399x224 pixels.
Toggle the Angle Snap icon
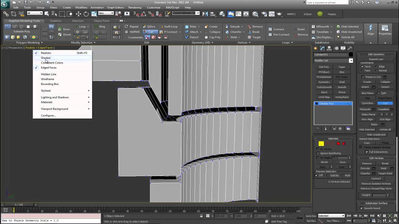point(144,14)
